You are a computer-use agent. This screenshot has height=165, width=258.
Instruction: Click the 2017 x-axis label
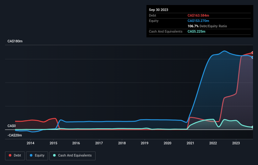pyautogui.click(x=99, y=143)
